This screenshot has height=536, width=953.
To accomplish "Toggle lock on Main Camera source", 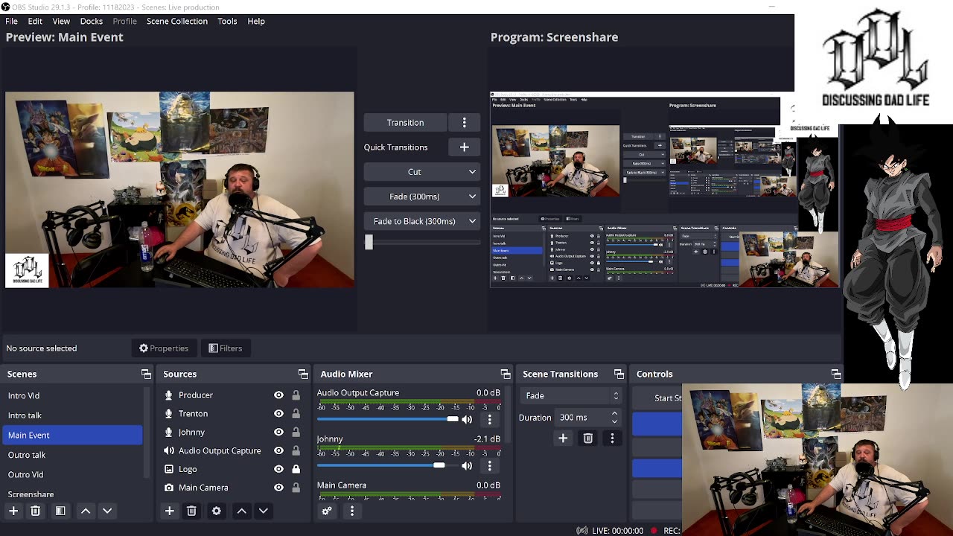I will [x=296, y=488].
